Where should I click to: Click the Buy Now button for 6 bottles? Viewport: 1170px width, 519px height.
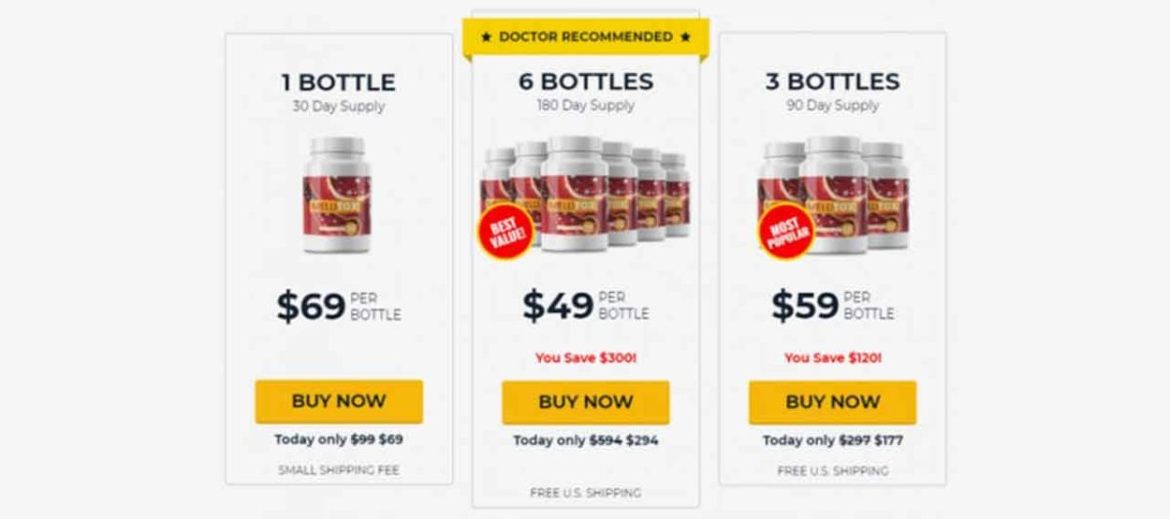(586, 402)
